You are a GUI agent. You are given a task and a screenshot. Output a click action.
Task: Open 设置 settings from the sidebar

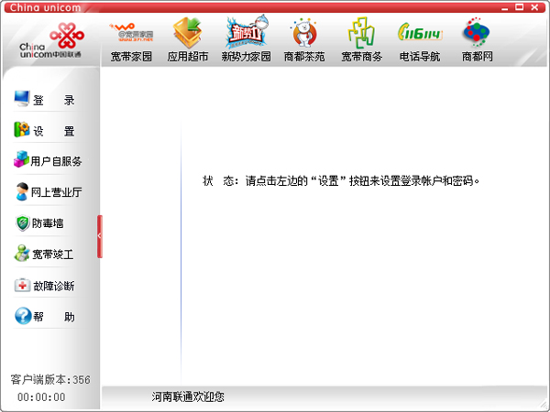pos(50,131)
